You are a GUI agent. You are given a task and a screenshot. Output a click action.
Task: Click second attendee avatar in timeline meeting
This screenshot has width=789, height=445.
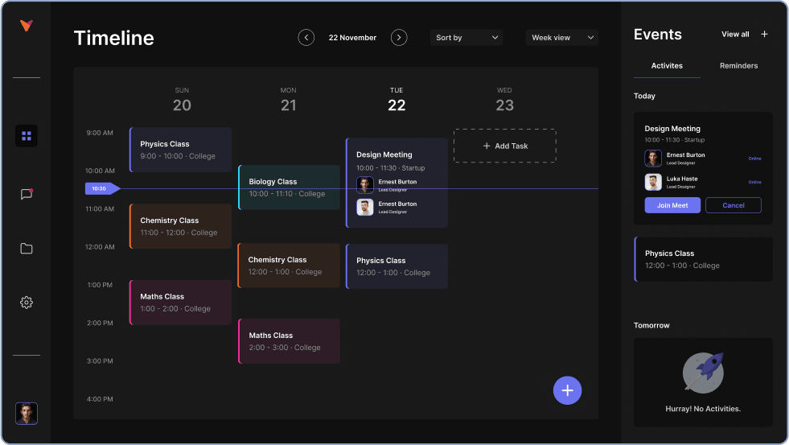(365, 207)
